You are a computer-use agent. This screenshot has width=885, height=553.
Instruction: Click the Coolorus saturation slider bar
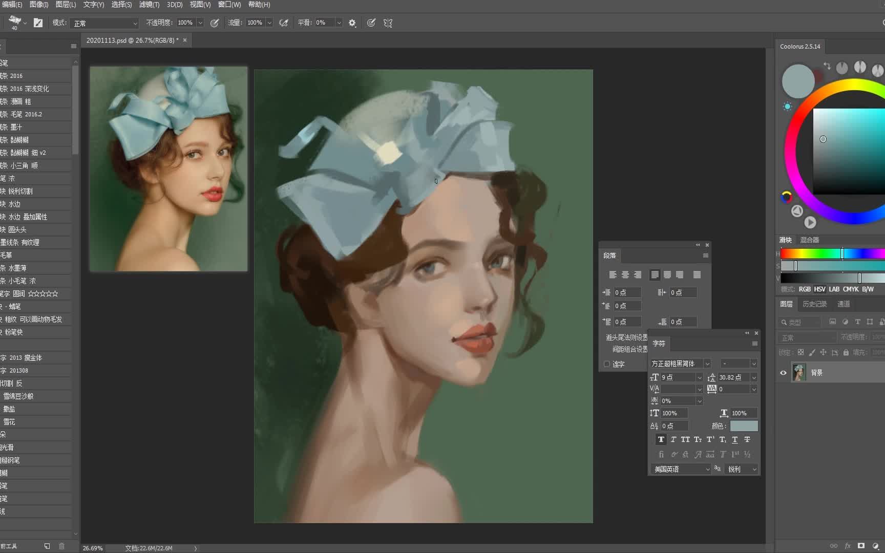tap(833, 266)
